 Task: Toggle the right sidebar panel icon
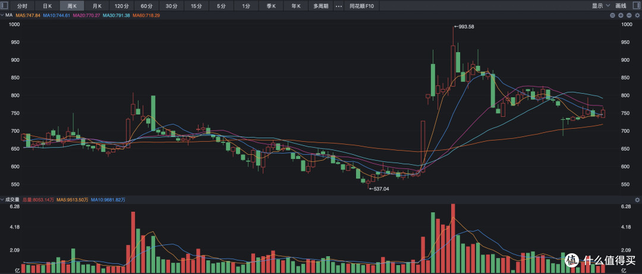pos(637,6)
